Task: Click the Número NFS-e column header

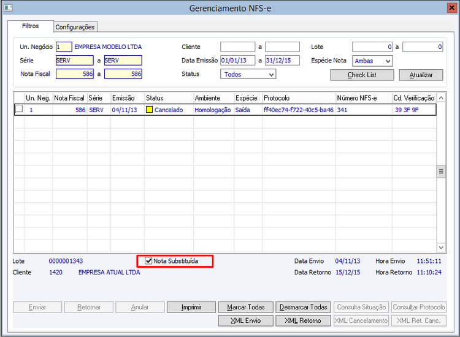Action: pos(364,98)
